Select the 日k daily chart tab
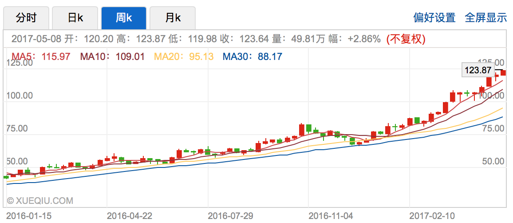513x223 pixels. pyautogui.click(x=75, y=18)
